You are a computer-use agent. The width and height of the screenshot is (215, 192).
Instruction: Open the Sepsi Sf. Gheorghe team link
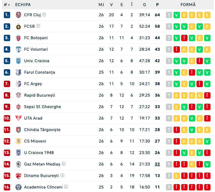coord(42,107)
